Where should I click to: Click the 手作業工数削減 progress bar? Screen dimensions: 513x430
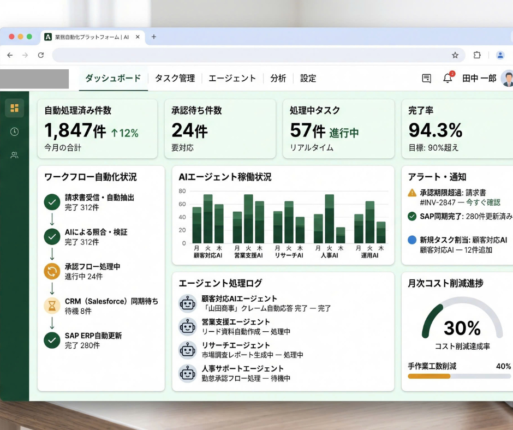pos(460,377)
